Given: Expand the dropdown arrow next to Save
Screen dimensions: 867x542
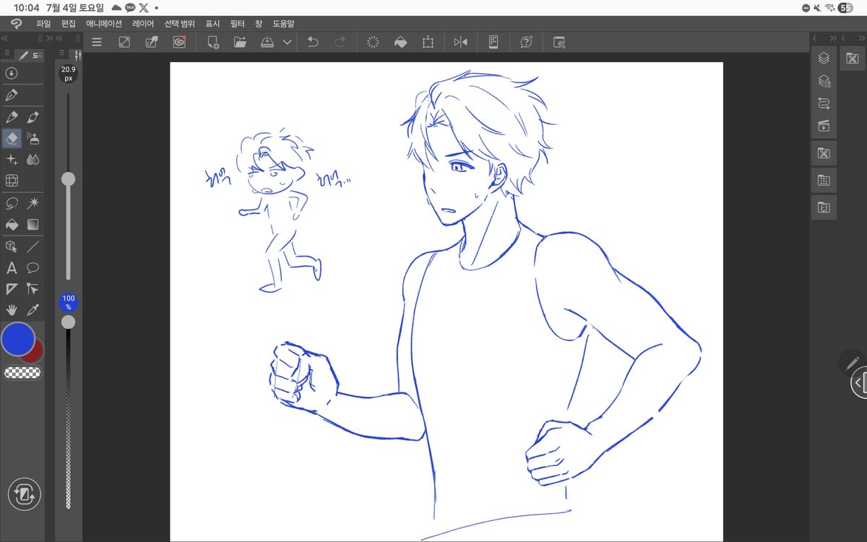Looking at the screenshot, I should pyautogui.click(x=287, y=42).
